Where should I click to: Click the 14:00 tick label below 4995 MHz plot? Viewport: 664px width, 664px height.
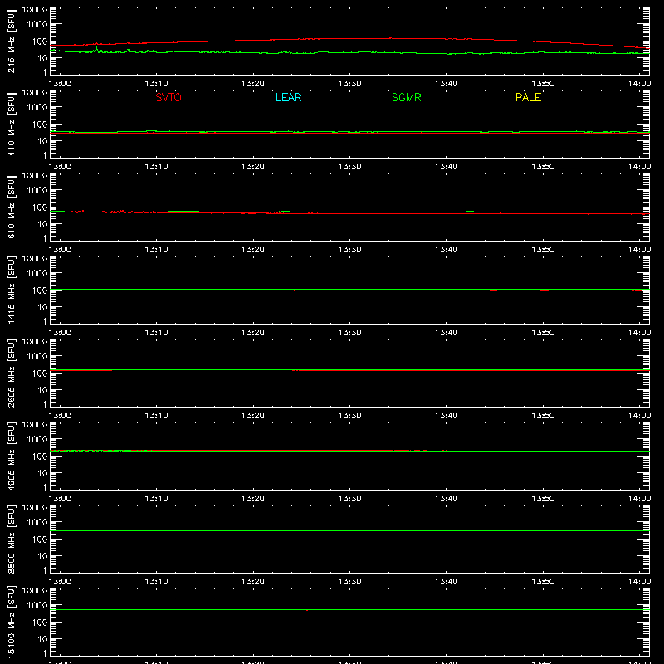pos(639,499)
